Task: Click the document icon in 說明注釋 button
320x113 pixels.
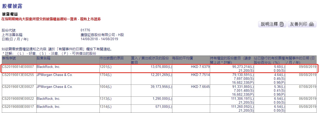Action: [281, 24]
